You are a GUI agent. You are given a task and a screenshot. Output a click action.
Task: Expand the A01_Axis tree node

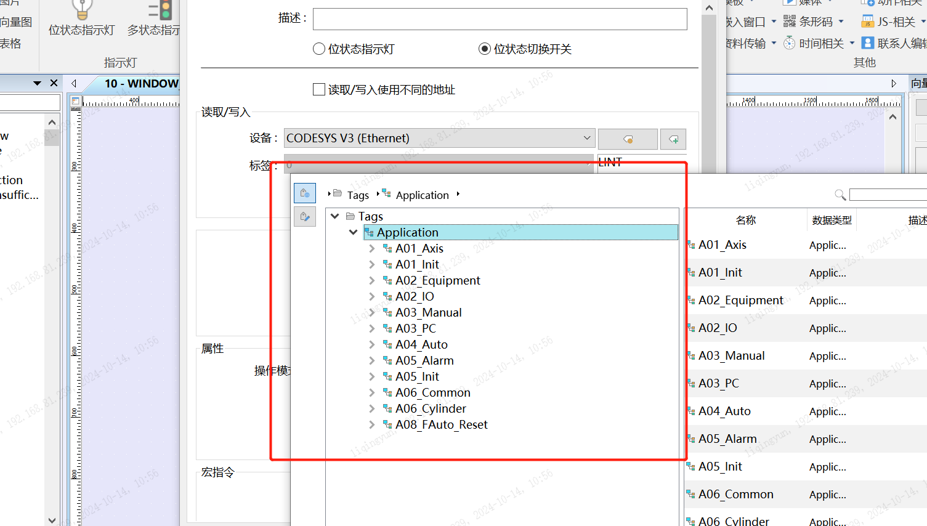(x=371, y=249)
